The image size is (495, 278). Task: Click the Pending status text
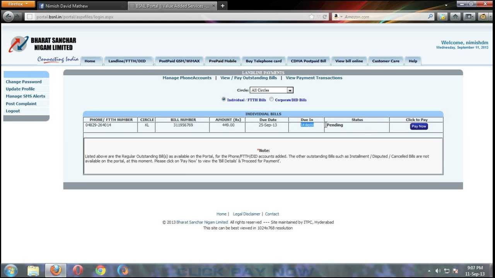[335, 125]
